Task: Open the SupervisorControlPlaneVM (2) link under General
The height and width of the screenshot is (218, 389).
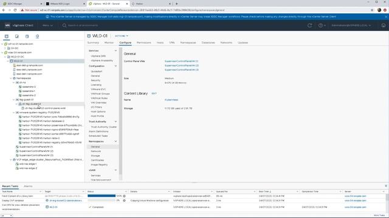Action: 182,65
